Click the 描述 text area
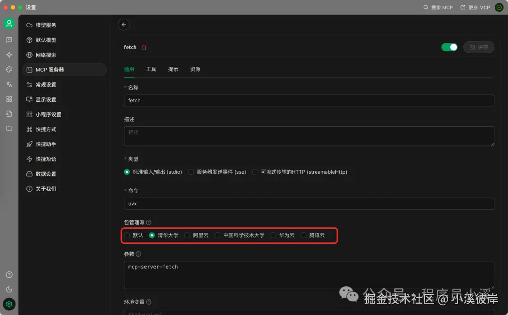The width and height of the screenshot is (508, 315). pyautogui.click(x=309, y=136)
